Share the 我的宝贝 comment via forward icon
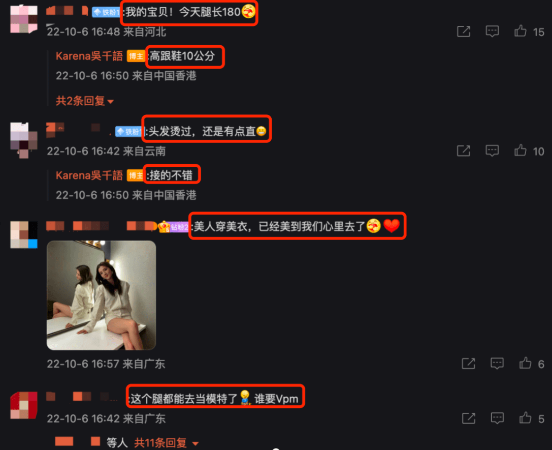 click(x=464, y=32)
